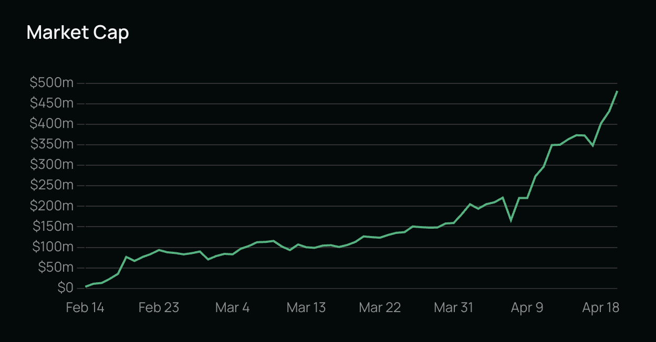Select the $150m y-axis label
The image size is (656, 342).
coord(53,227)
